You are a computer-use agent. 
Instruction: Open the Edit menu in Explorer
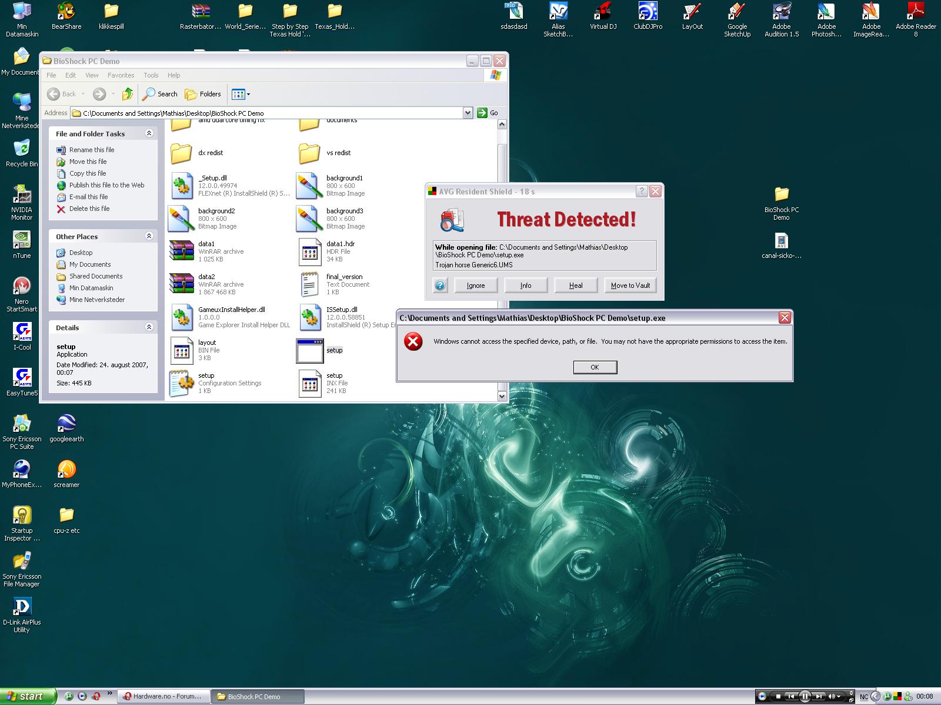[71, 75]
